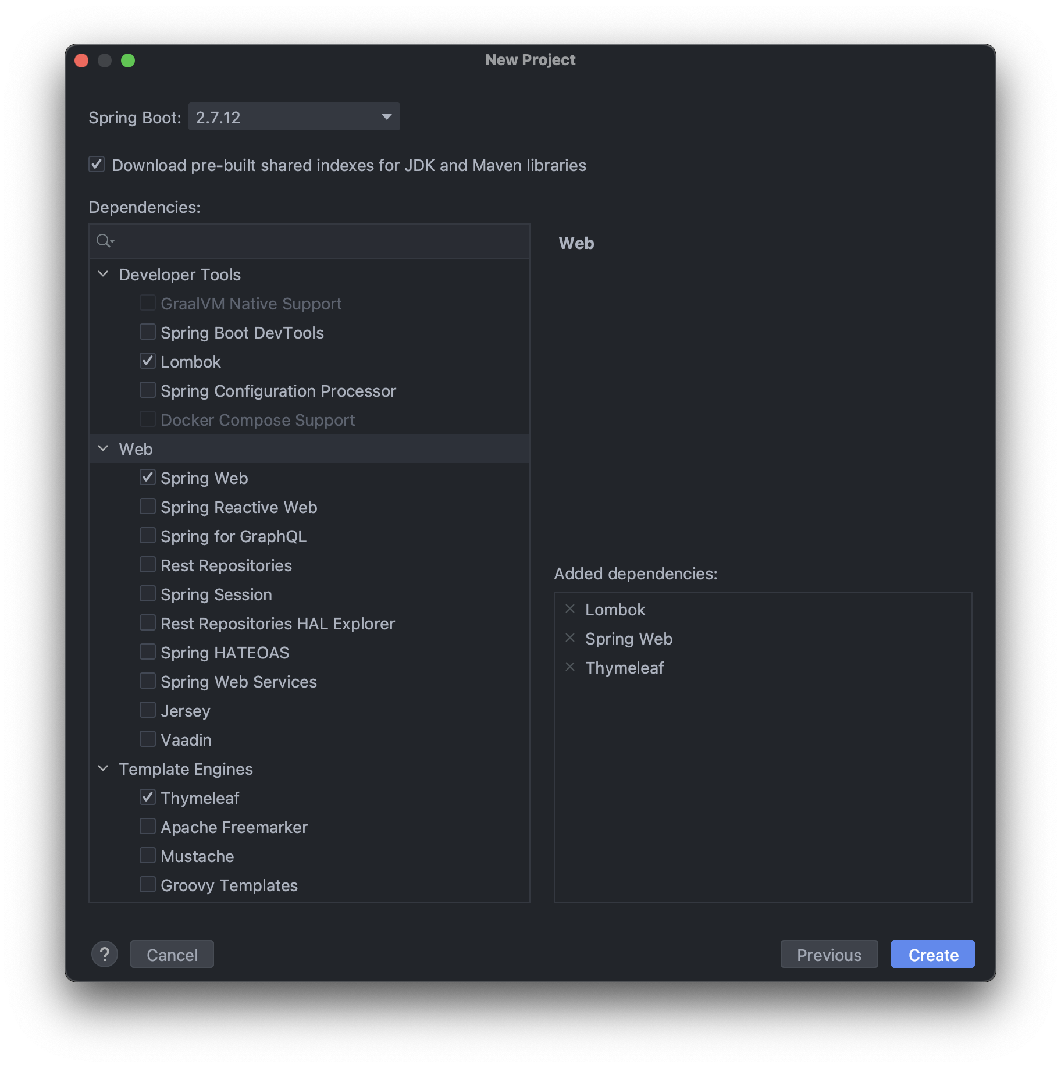Check the Spring Session dependency
This screenshot has height=1068, width=1061.
click(148, 594)
